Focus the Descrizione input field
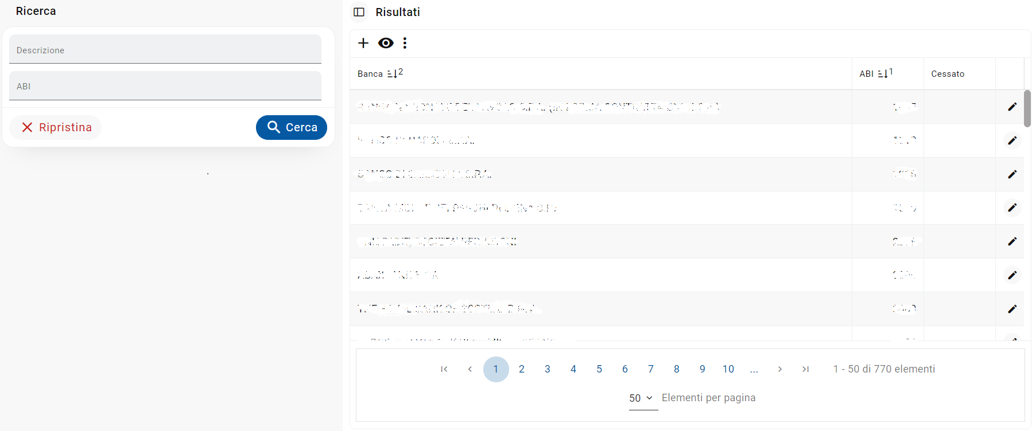The image size is (1036, 431). tap(165, 49)
